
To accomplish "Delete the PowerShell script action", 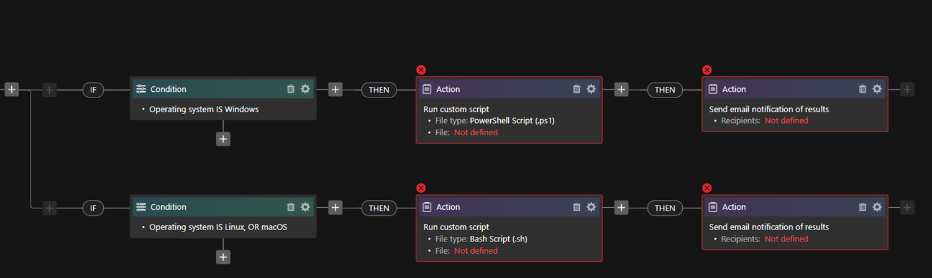I will pyautogui.click(x=577, y=89).
